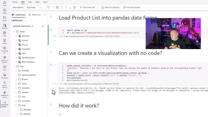
Task: Open more options ellipsis below first code cell
Action: tap(55, 40)
